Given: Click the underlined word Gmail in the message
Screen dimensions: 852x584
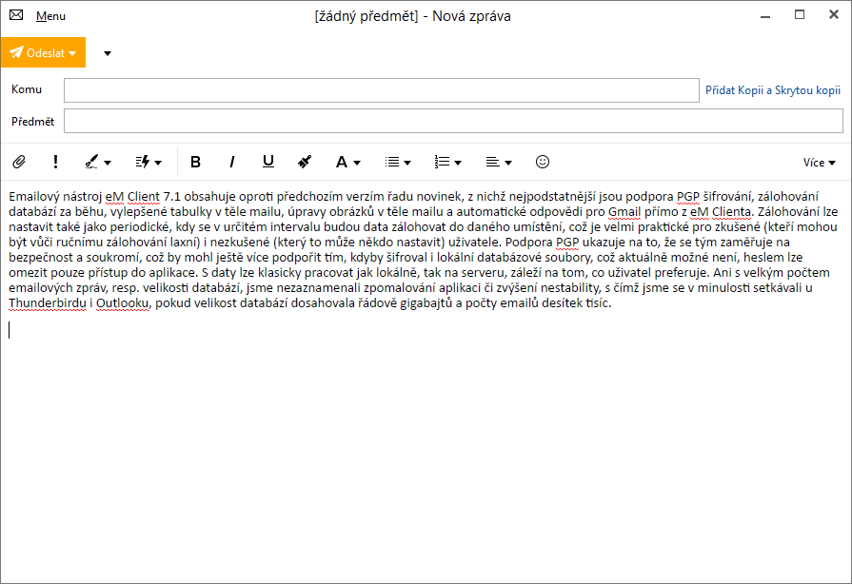Looking at the screenshot, I should [624, 212].
